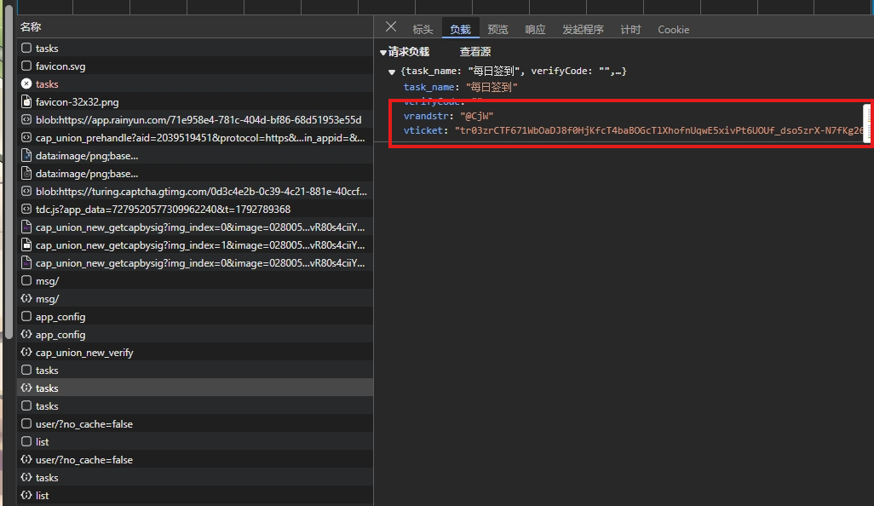Collapse the 请求负载 section
The height and width of the screenshot is (506, 874).
(383, 53)
